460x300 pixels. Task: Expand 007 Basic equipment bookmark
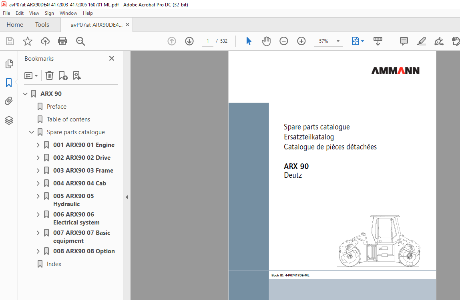[x=38, y=233]
